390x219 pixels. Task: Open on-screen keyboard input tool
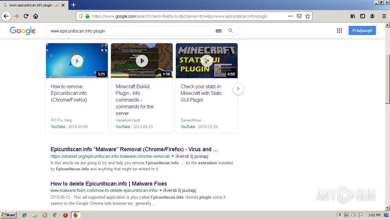pos(218,31)
